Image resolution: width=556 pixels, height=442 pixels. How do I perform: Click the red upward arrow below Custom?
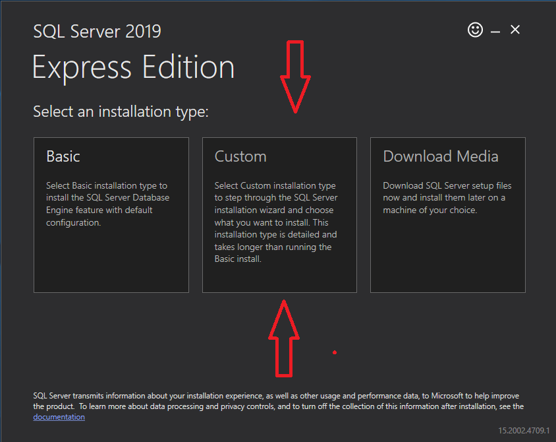click(x=284, y=338)
